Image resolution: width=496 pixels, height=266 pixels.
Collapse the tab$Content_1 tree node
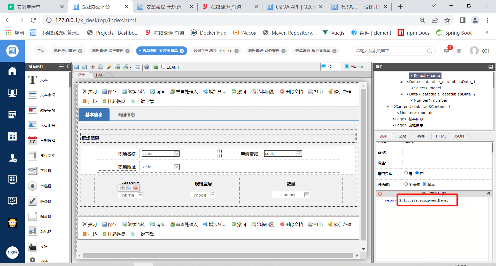click(x=388, y=107)
